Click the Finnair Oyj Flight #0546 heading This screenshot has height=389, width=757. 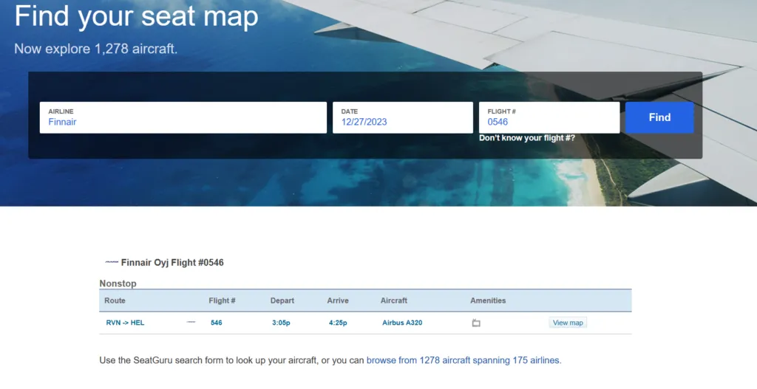[x=172, y=263]
